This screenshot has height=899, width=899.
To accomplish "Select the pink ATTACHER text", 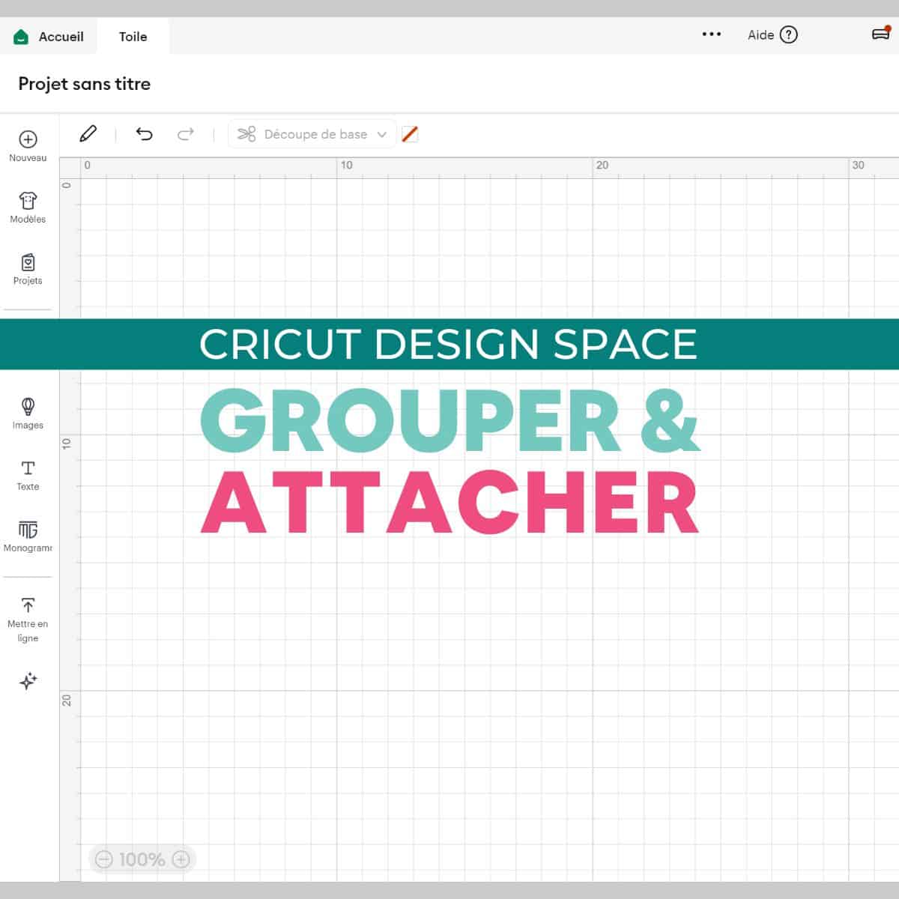I will (x=449, y=502).
